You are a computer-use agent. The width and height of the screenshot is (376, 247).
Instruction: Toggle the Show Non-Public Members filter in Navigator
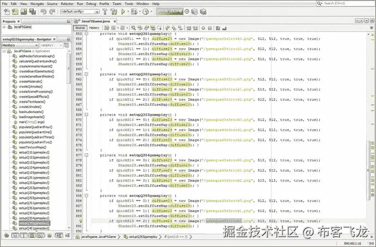click(x=32, y=235)
